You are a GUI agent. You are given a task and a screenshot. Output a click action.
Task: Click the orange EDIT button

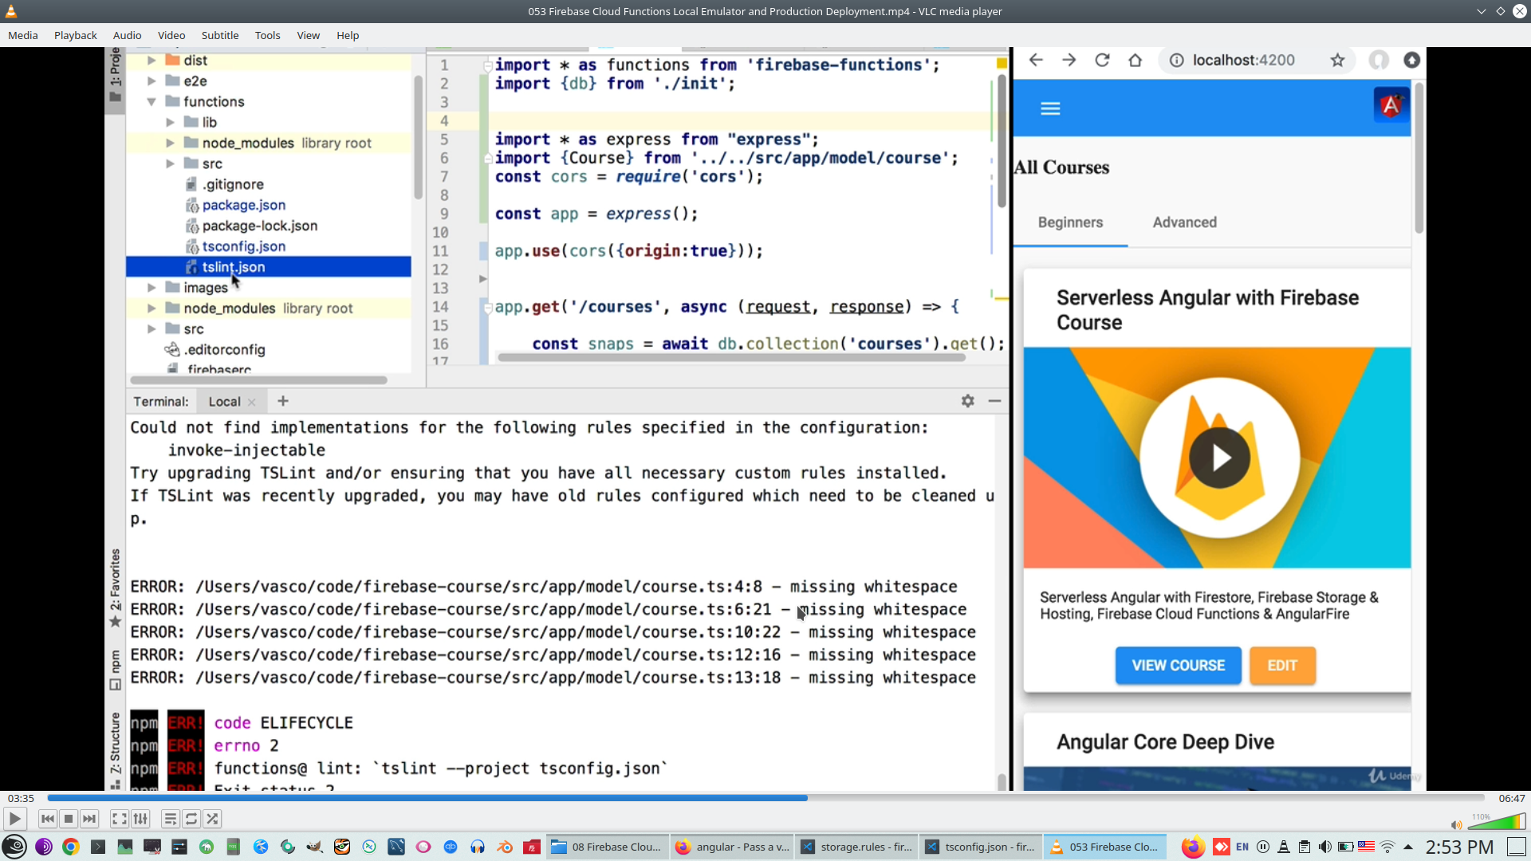[x=1282, y=665]
